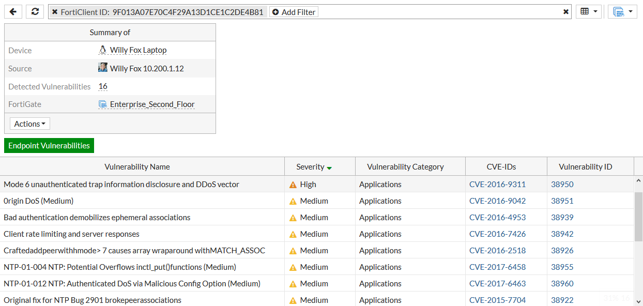This screenshot has height=306, width=643.
Task: Click the report pages icon
Action: (x=618, y=11)
